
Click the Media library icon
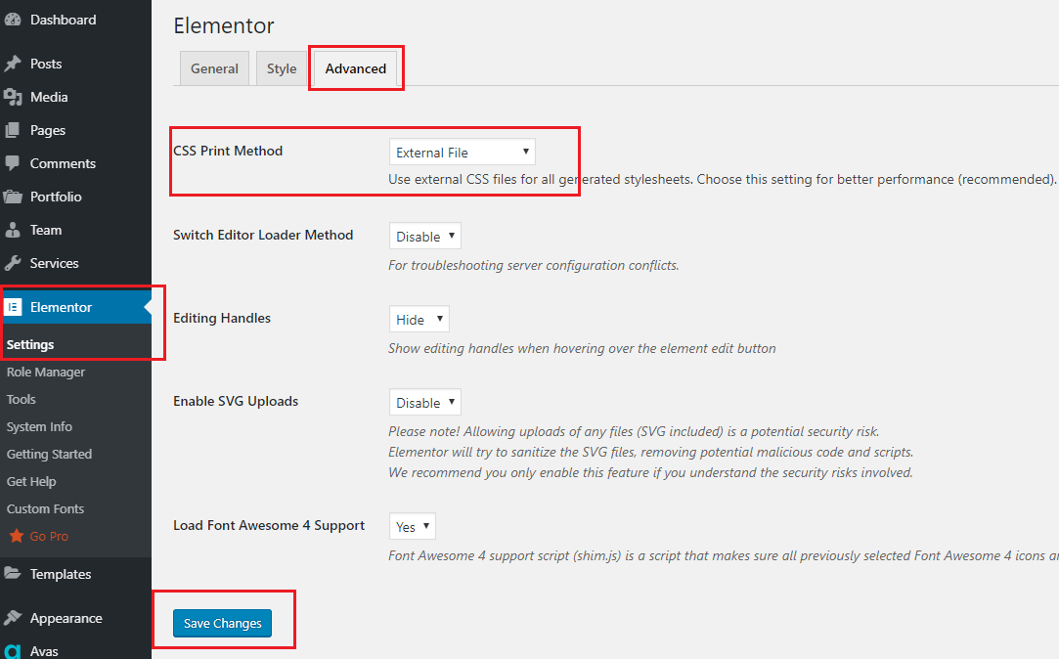tap(13, 97)
